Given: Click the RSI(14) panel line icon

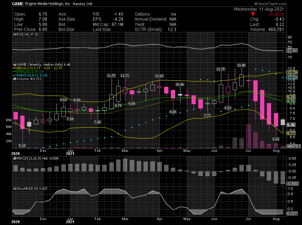Looking at the screenshot, I should (15, 34).
